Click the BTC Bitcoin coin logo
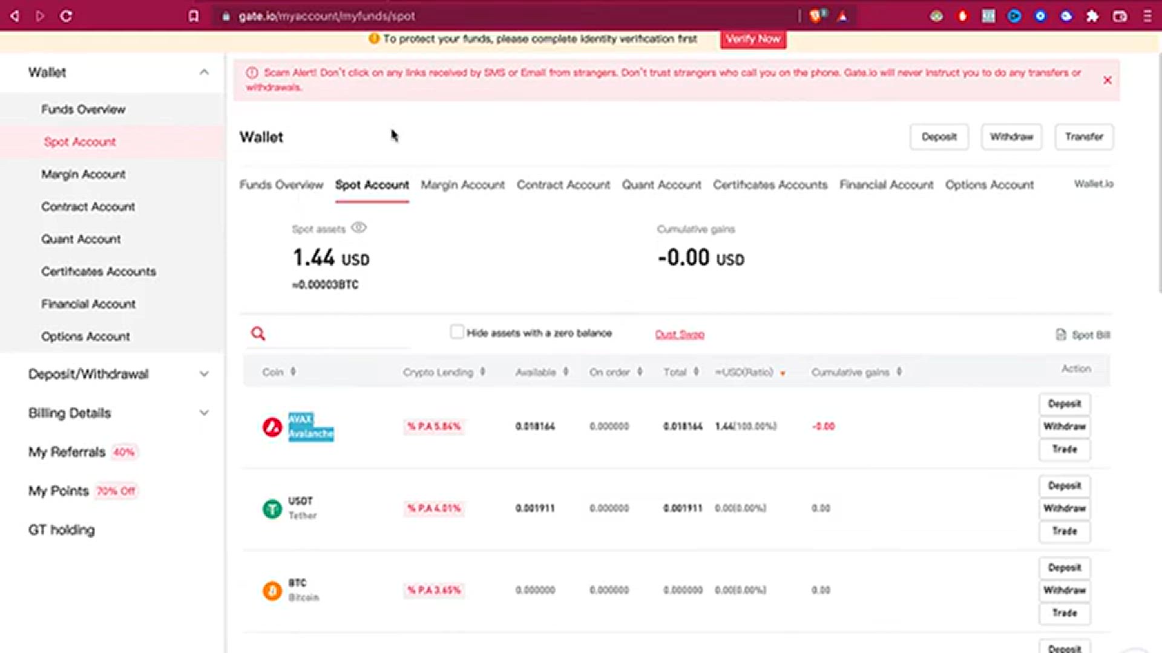The image size is (1162, 653). pyautogui.click(x=272, y=590)
